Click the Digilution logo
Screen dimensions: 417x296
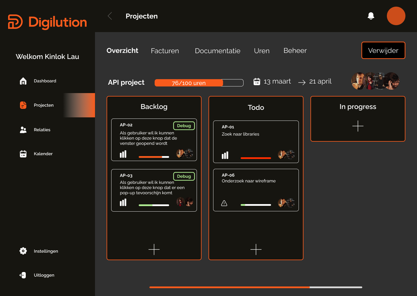47,22
